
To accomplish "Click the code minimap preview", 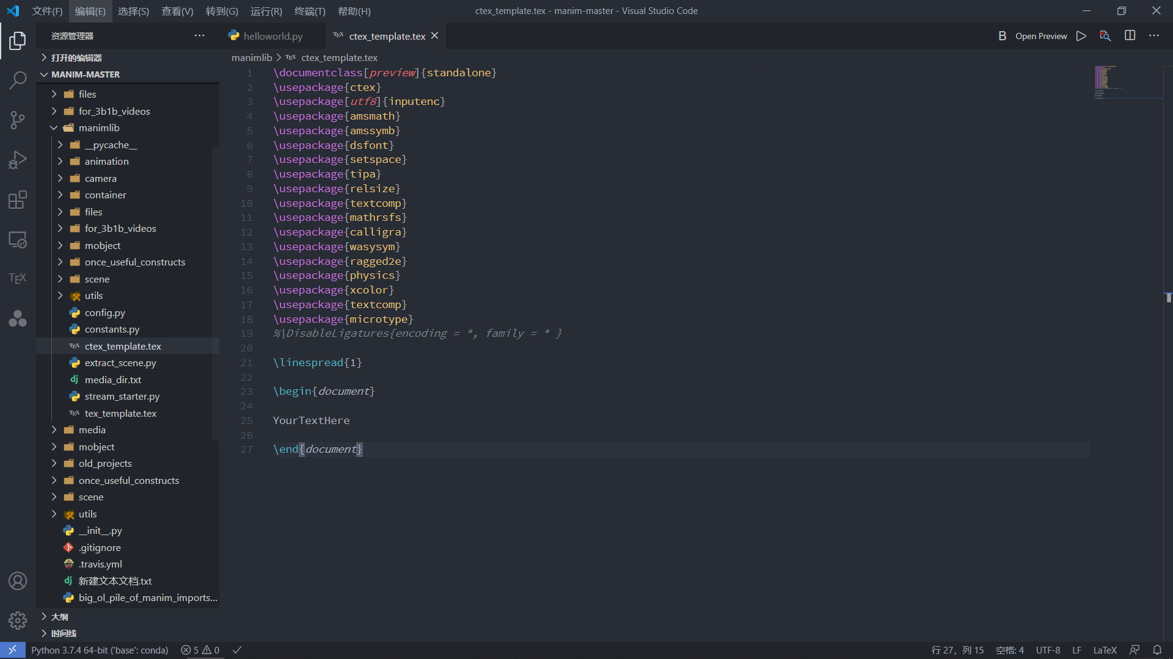I will click(1128, 81).
